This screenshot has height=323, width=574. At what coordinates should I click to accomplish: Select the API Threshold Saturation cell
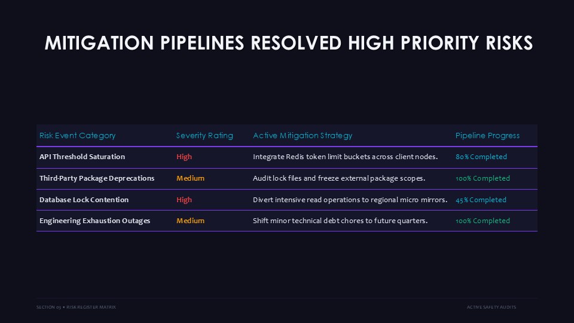[x=82, y=157]
